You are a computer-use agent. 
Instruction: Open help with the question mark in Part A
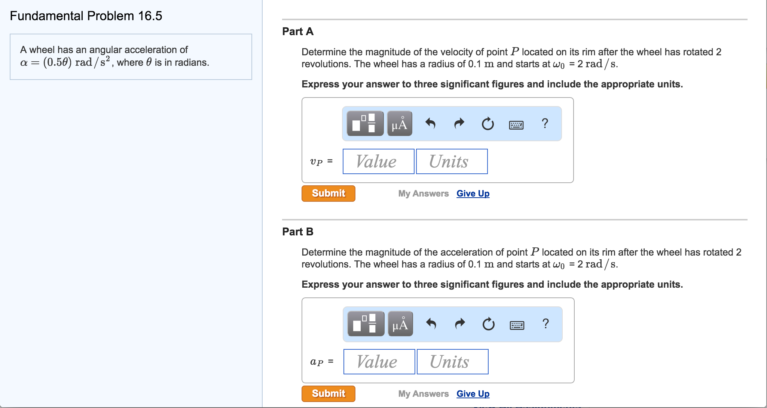coord(544,123)
